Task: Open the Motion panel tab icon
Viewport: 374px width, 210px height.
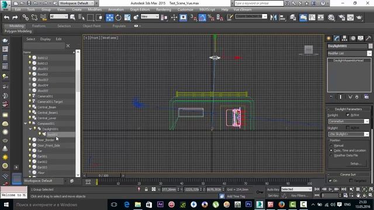Action: 353,38
